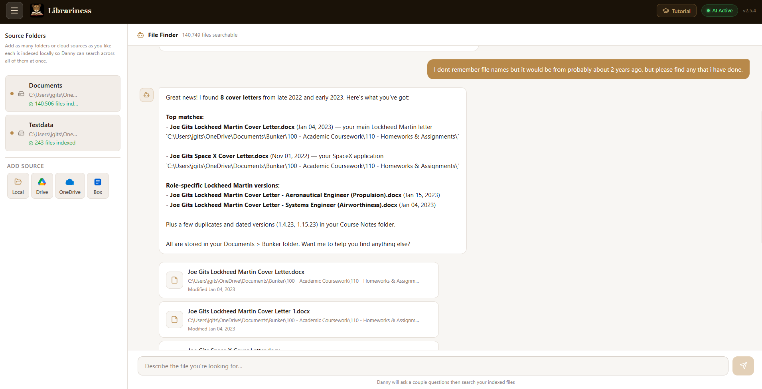
Task: Add a OneDrive source
Action: coord(70,186)
